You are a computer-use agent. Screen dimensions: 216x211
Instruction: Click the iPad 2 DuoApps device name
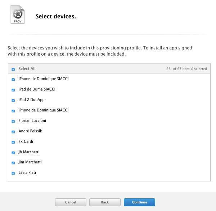point(32,100)
